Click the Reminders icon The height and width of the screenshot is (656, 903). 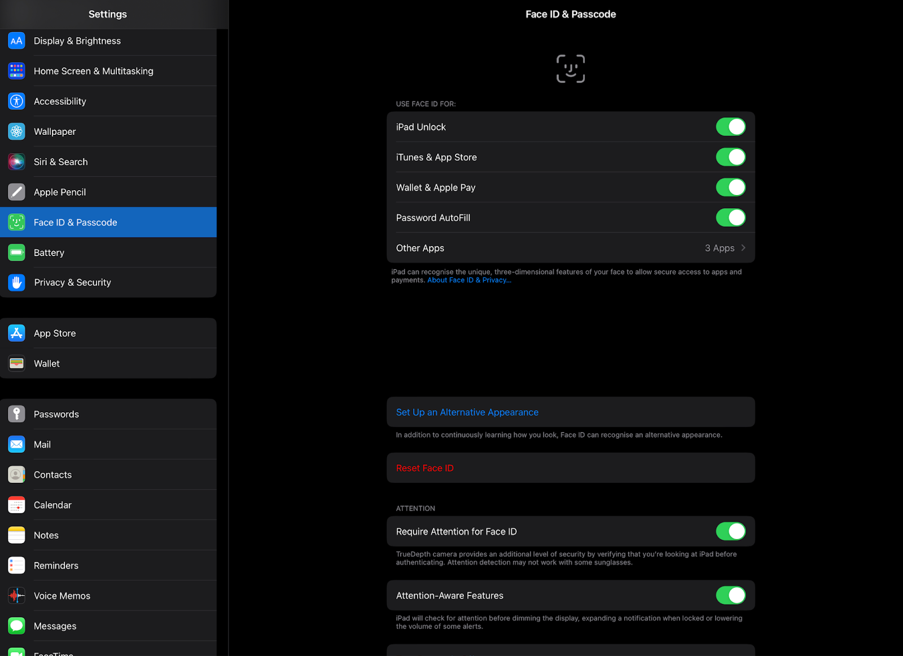(16, 566)
